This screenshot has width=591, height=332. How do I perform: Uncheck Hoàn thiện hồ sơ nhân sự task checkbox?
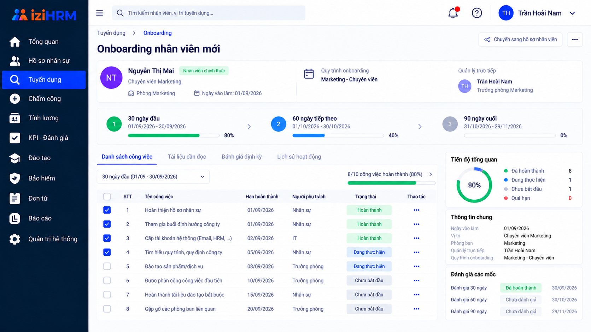[107, 210]
